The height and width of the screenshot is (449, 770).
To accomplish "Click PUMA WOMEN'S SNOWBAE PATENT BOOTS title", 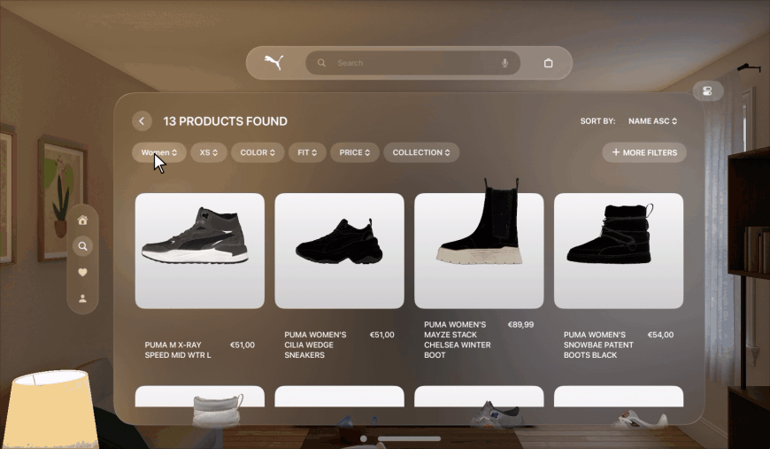I will point(598,344).
